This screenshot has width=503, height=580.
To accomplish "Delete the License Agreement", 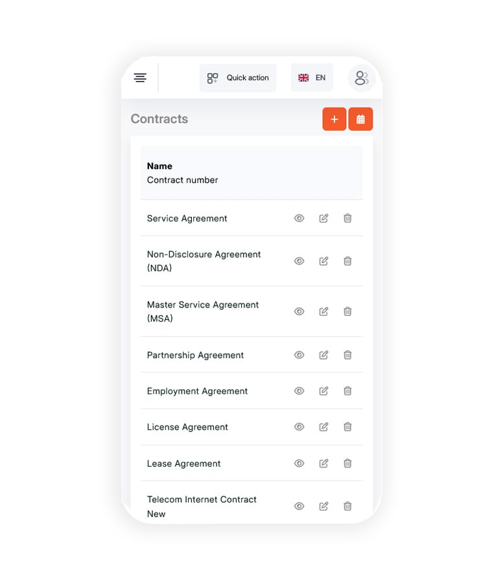I will pos(347,427).
